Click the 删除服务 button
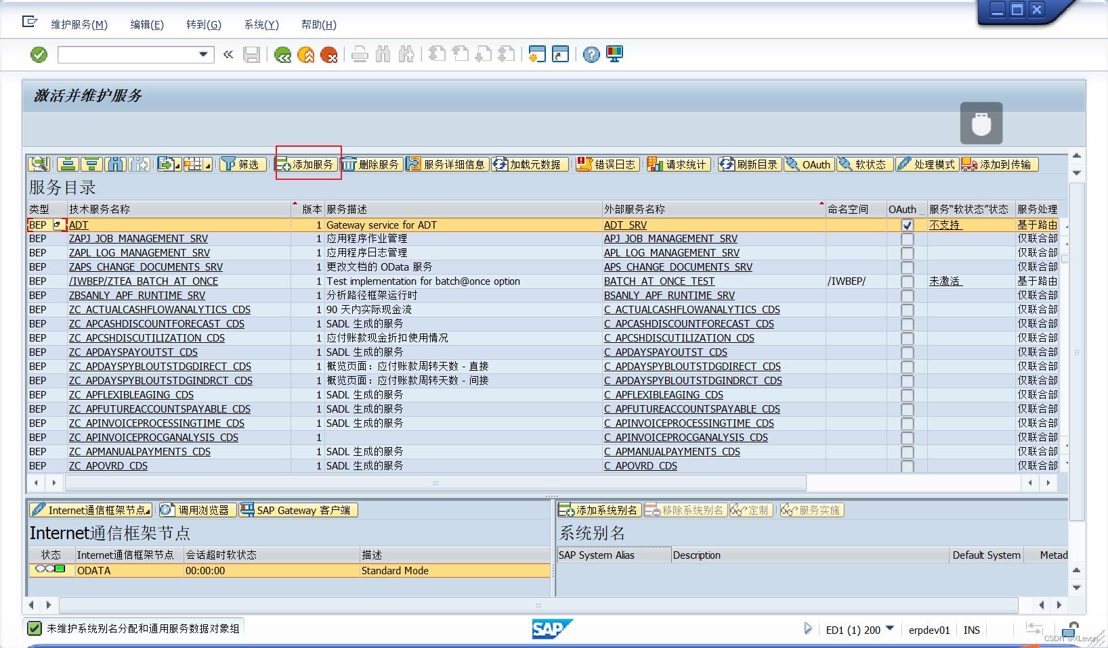The image size is (1108, 648). click(x=371, y=164)
